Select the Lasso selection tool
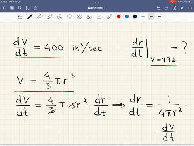The width and height of the screenshot is (194, 146). (x=70, y=17)
